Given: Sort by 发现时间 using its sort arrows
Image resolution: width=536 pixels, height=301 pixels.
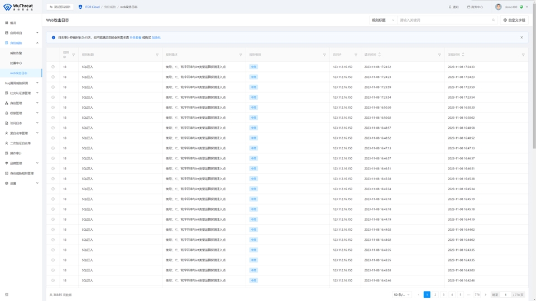Looking at the screenshot, I should coord(463,55).
